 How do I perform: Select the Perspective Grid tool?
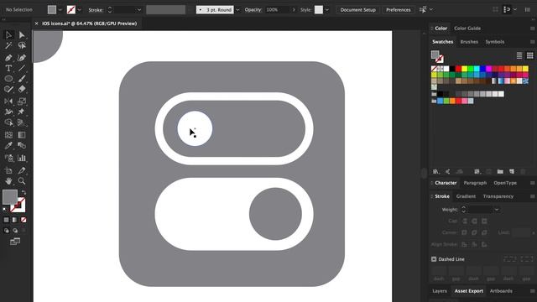[x=22, y=122]
